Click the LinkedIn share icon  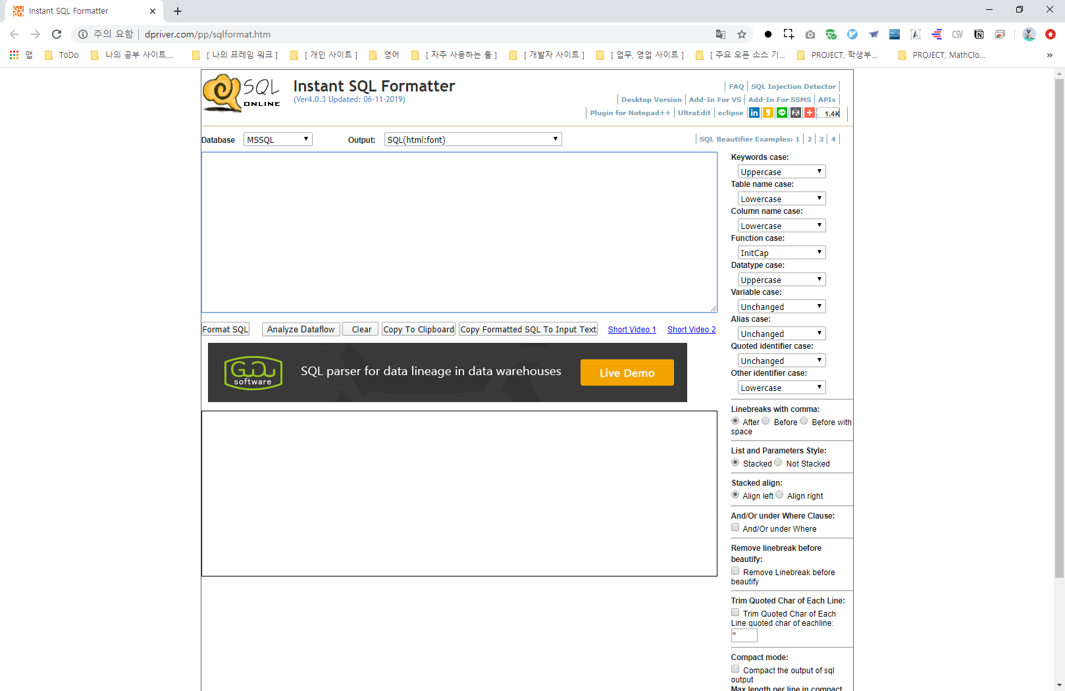(754, 113)
